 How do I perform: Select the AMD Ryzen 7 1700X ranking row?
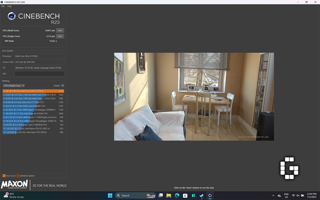coord(33,117)
